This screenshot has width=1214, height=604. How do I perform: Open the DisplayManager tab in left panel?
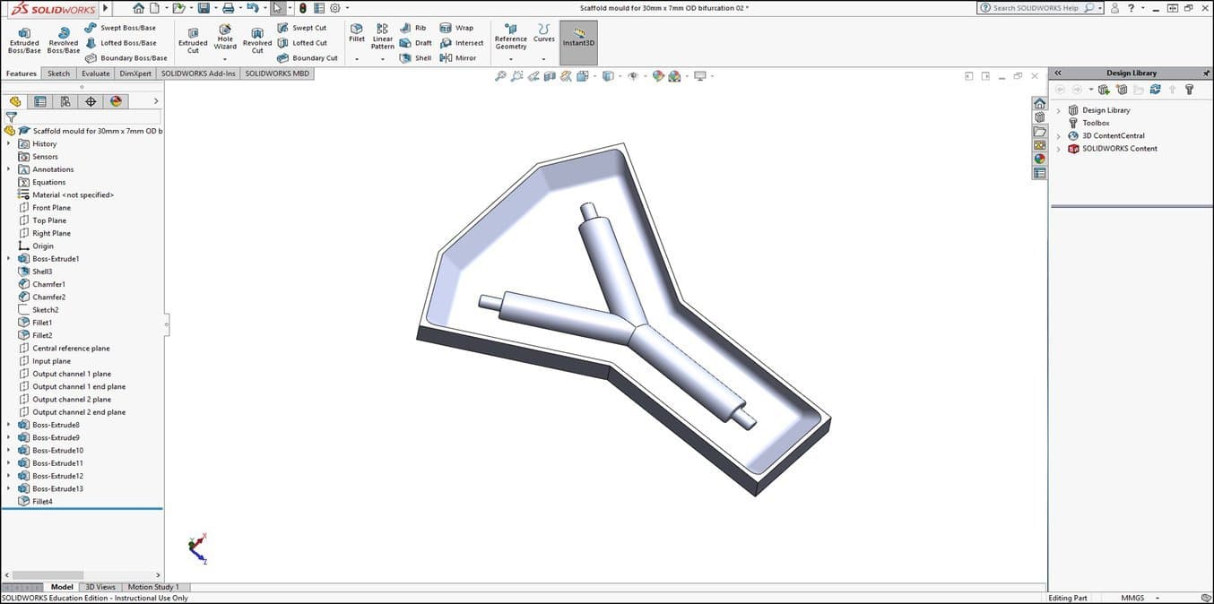coord(116,101)
